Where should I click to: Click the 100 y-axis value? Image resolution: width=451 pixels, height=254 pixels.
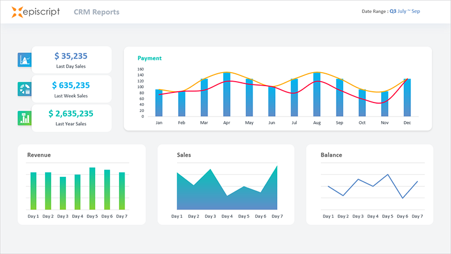coord(140,87)
